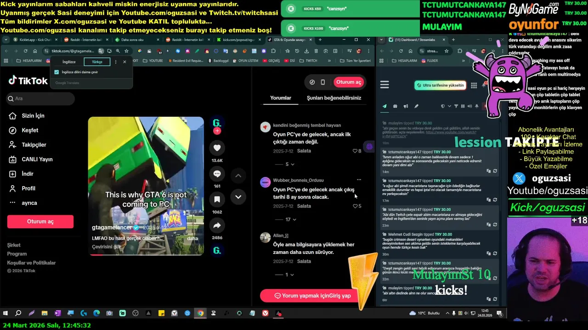Switch to Yorumlar tab
Viewport: 588px width, 330px height.
point(281,98)
